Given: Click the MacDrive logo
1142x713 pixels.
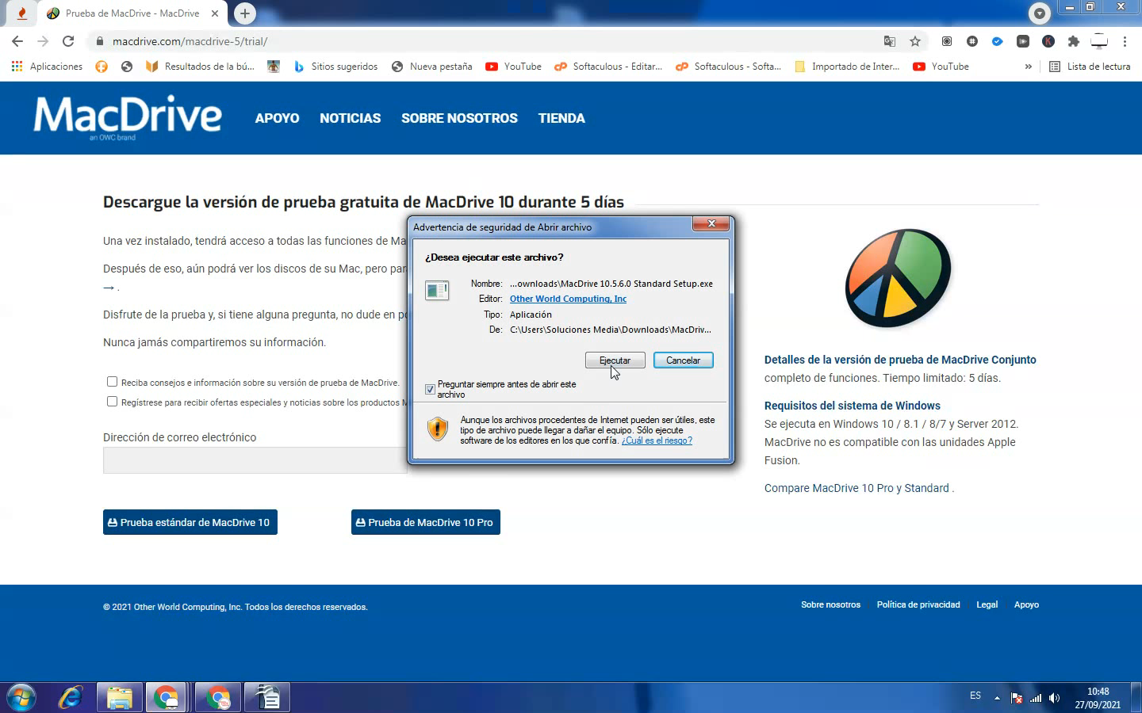Looking at the screenshot, I should [127, 116].
